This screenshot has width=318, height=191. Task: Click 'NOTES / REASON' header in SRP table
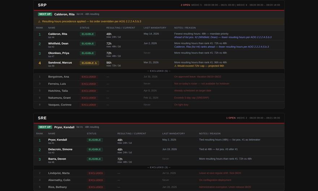tap(185, 28)
